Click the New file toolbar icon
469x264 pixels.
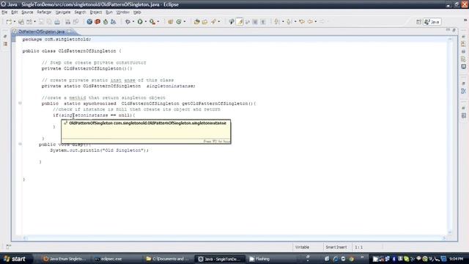coord(9,22)
